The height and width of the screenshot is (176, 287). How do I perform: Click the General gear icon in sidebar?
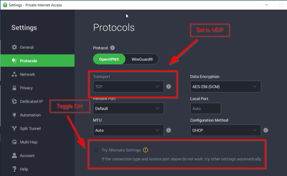pos(14,47)
